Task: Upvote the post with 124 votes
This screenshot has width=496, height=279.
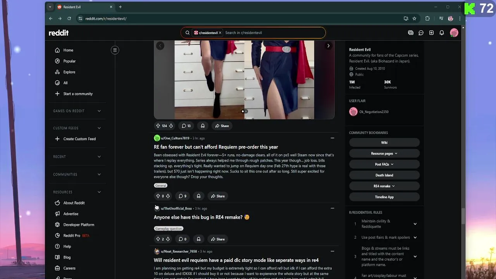Action: 158,126
